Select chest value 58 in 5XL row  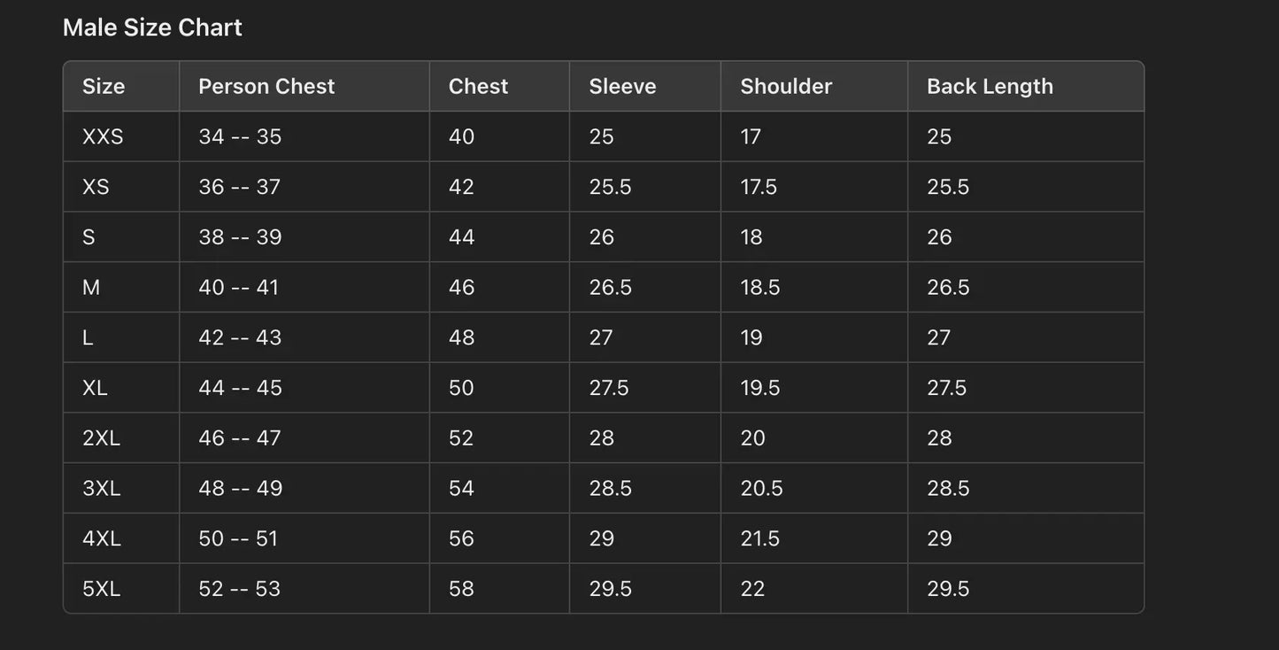coord(461,589)
